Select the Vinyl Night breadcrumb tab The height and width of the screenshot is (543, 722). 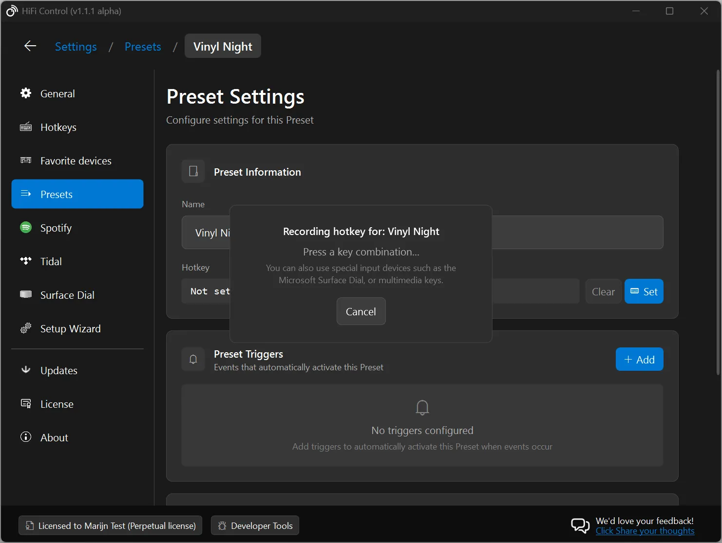[223, 46]
